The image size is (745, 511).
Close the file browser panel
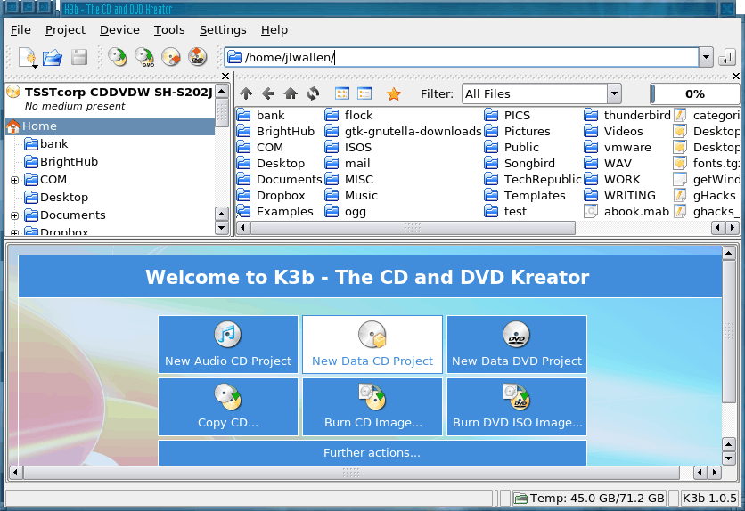pos(736,76)
